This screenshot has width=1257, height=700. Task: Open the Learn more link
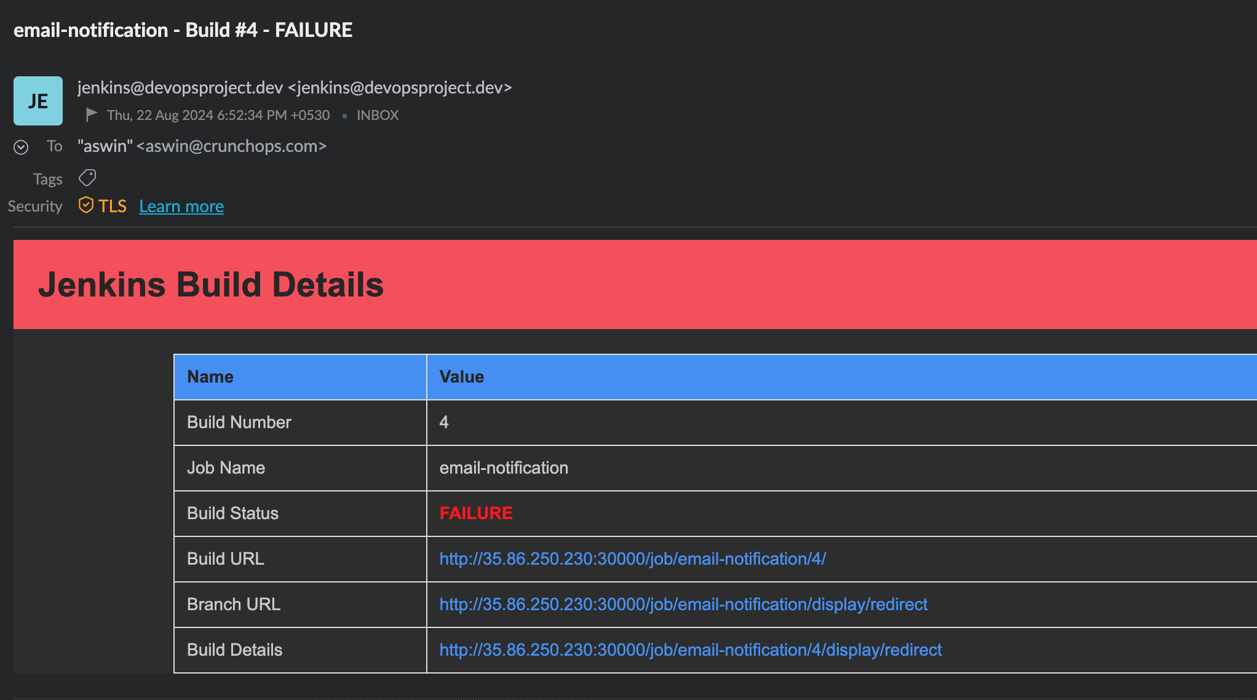coord(181,206)
